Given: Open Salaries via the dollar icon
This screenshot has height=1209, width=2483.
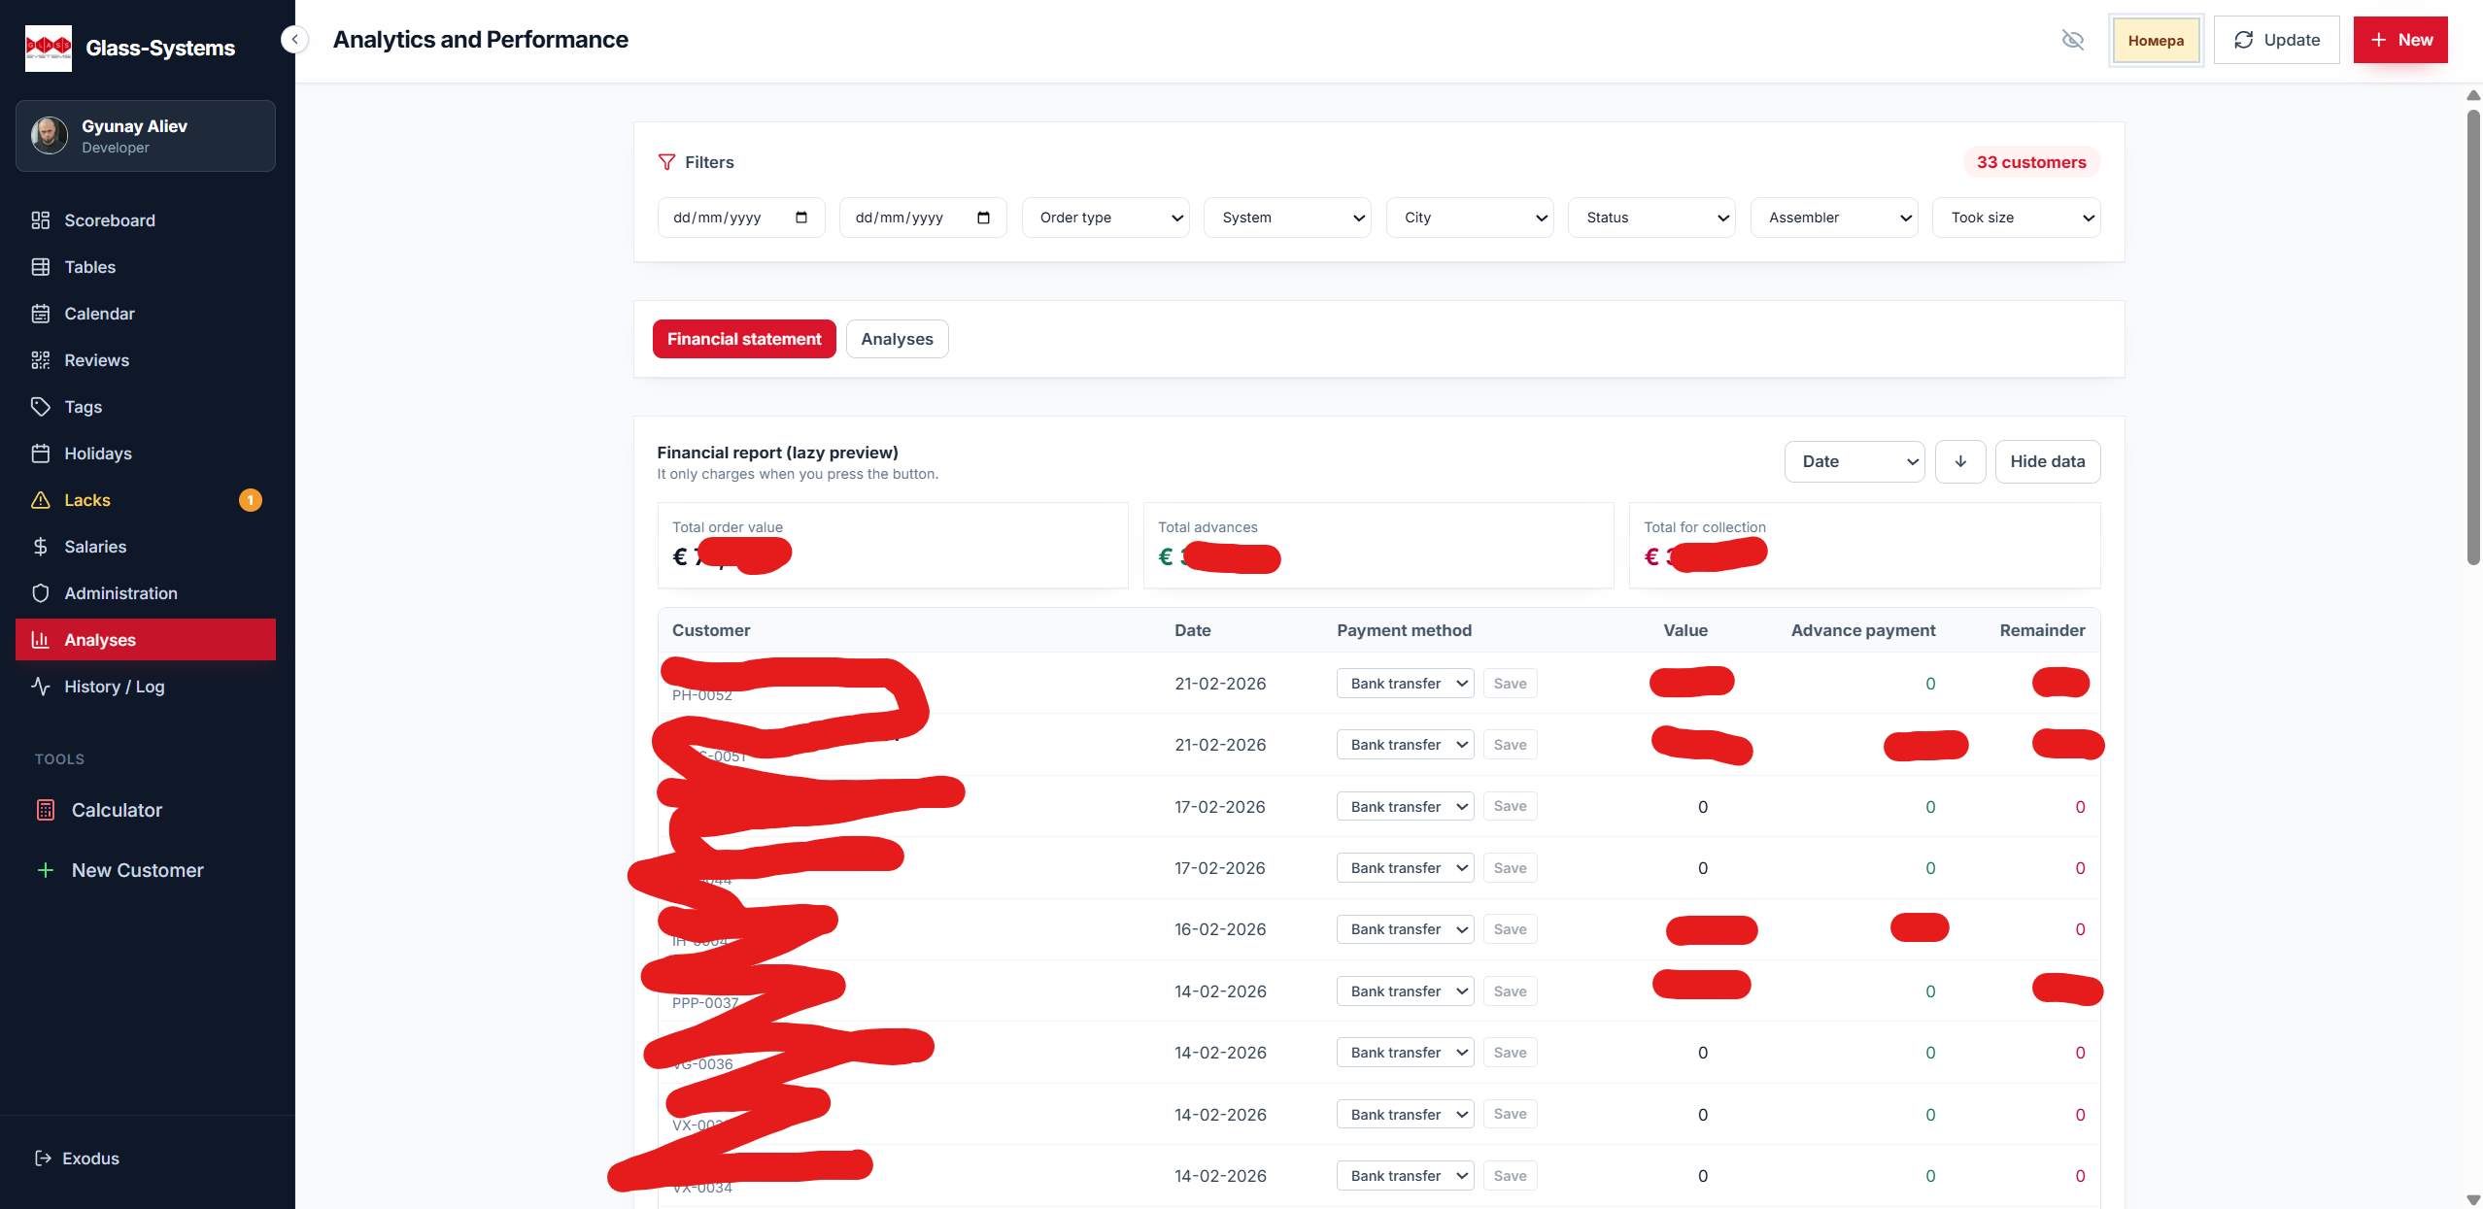Looking at the screenshot, I should tap(40, 547).
